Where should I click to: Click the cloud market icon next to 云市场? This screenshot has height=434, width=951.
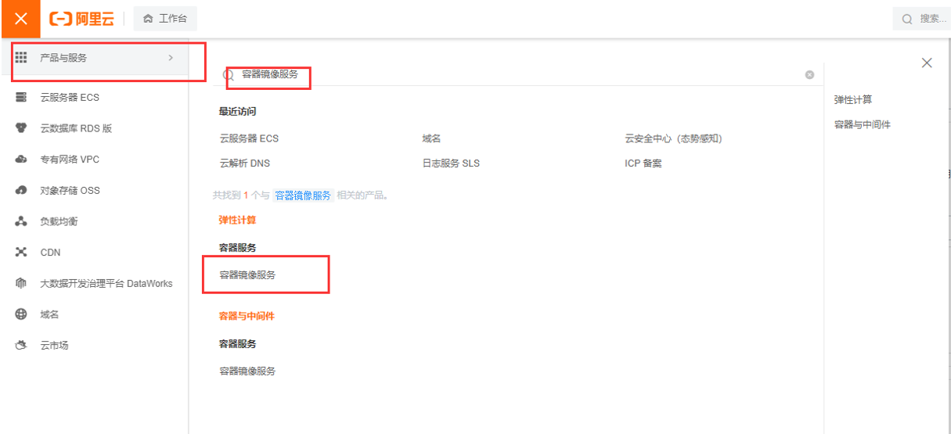[21, 345]
